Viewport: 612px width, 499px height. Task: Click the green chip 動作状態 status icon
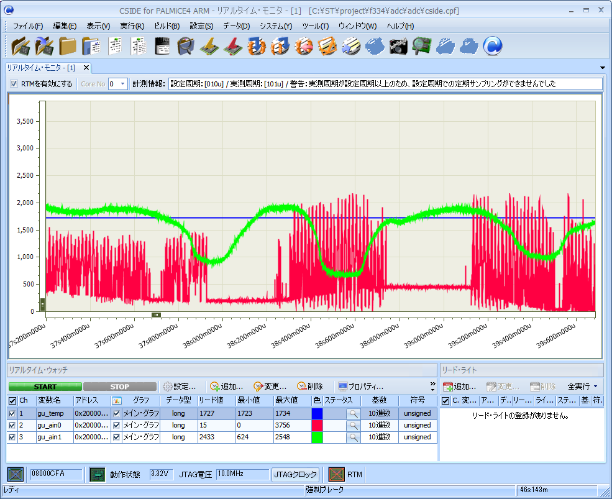[x=97, y=474]
